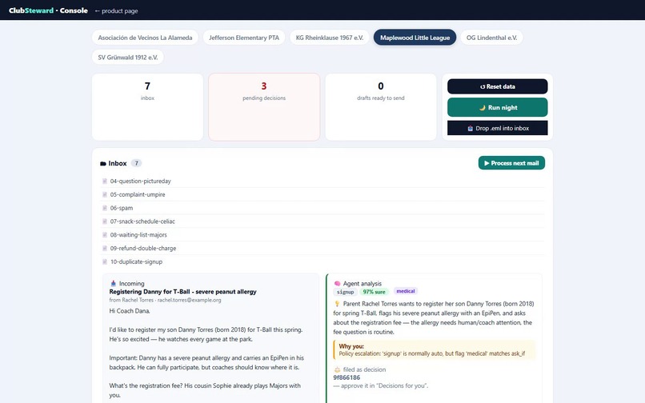
Task: Click the filed as decision icon
Action: [337, 369]
